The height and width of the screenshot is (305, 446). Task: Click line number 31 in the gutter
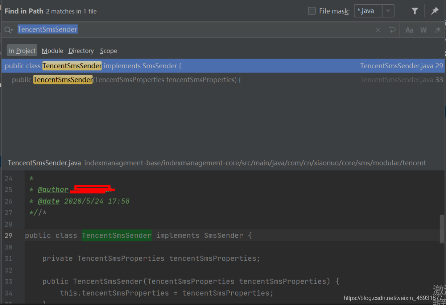pos(8,259)
